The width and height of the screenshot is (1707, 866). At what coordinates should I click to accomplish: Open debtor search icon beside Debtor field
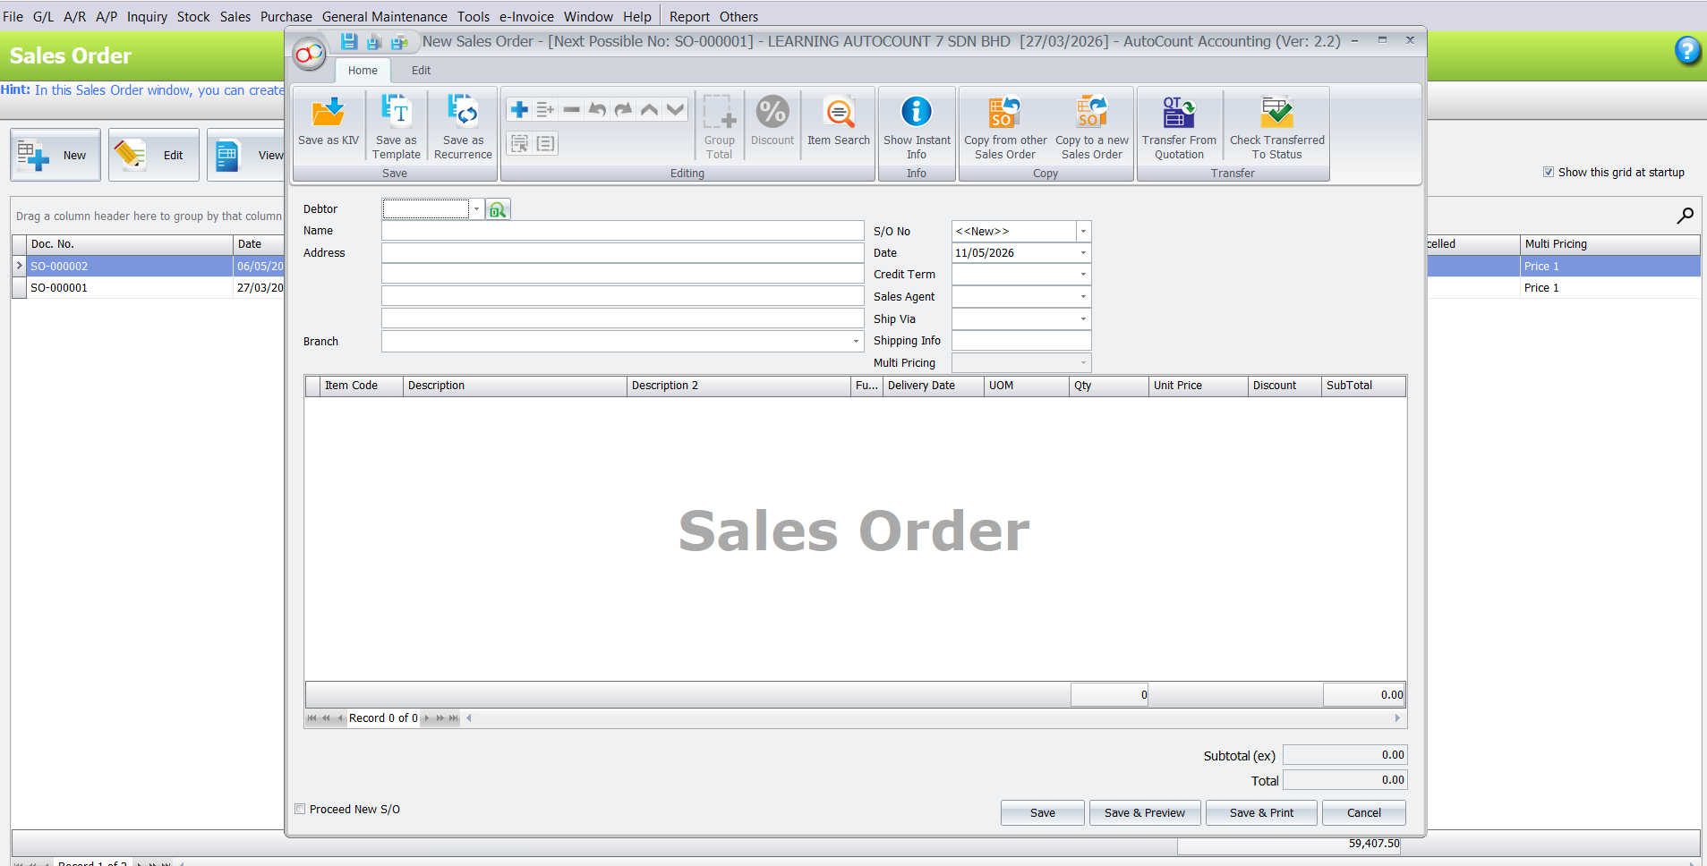click(x=498, y=209)
